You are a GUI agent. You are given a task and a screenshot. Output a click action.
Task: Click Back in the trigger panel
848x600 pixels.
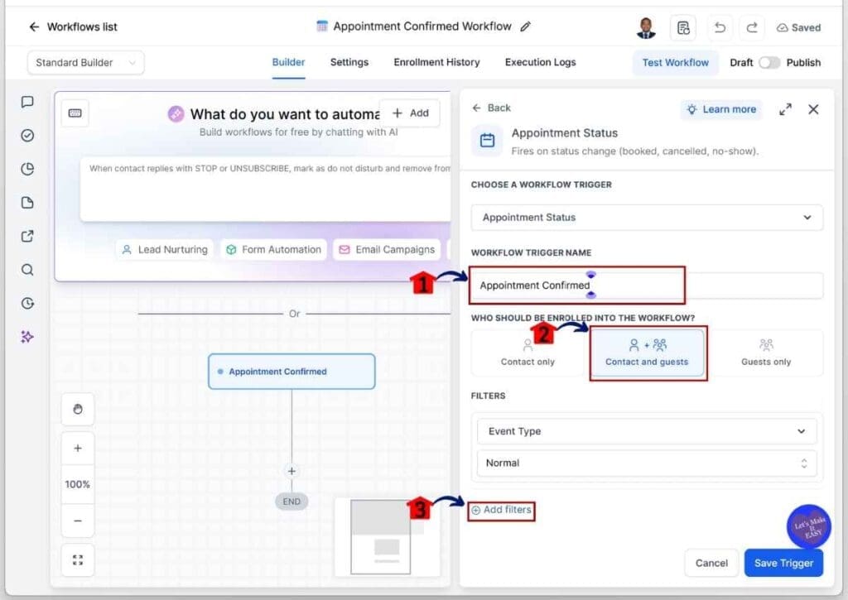click(x=491, y=108)
